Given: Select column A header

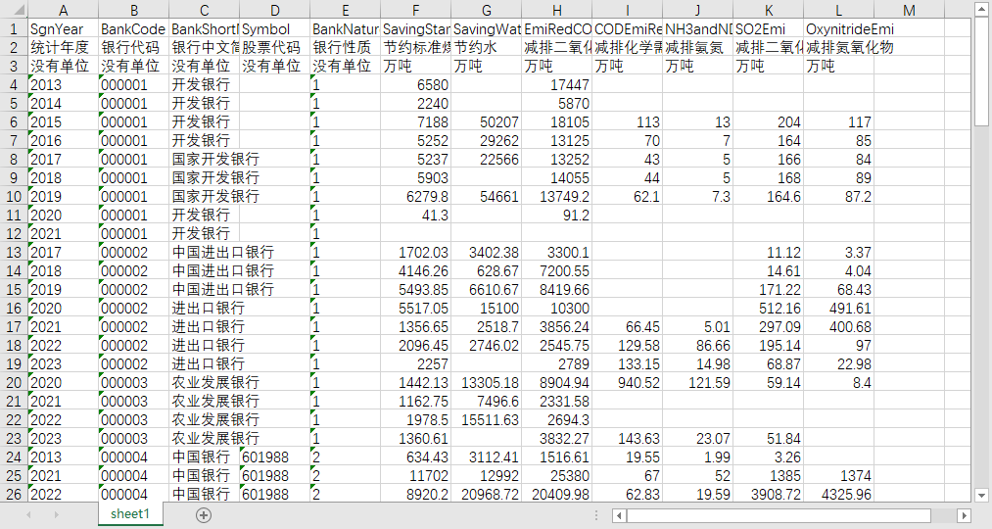Looking at the screenshot, I should click(64, 10).
